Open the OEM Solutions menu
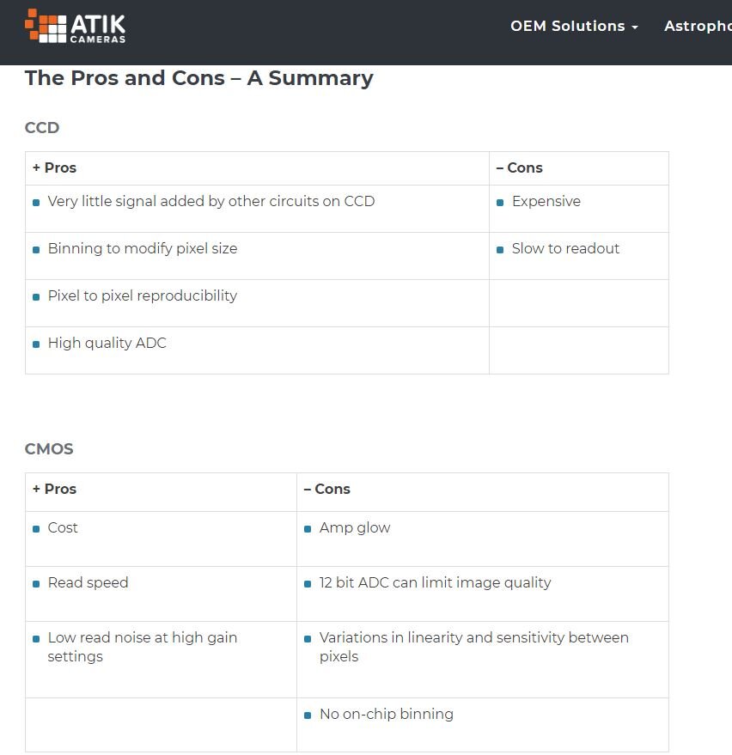 [x=568, y=26]
